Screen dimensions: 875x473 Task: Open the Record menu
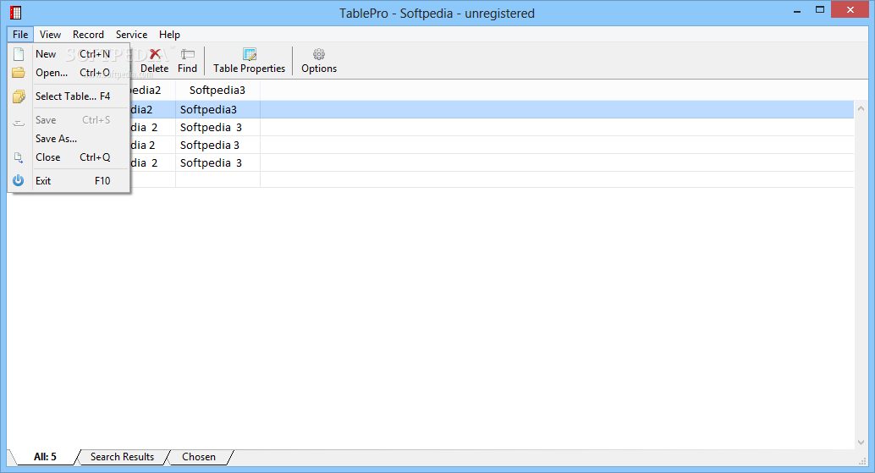(x=88, y=35)
